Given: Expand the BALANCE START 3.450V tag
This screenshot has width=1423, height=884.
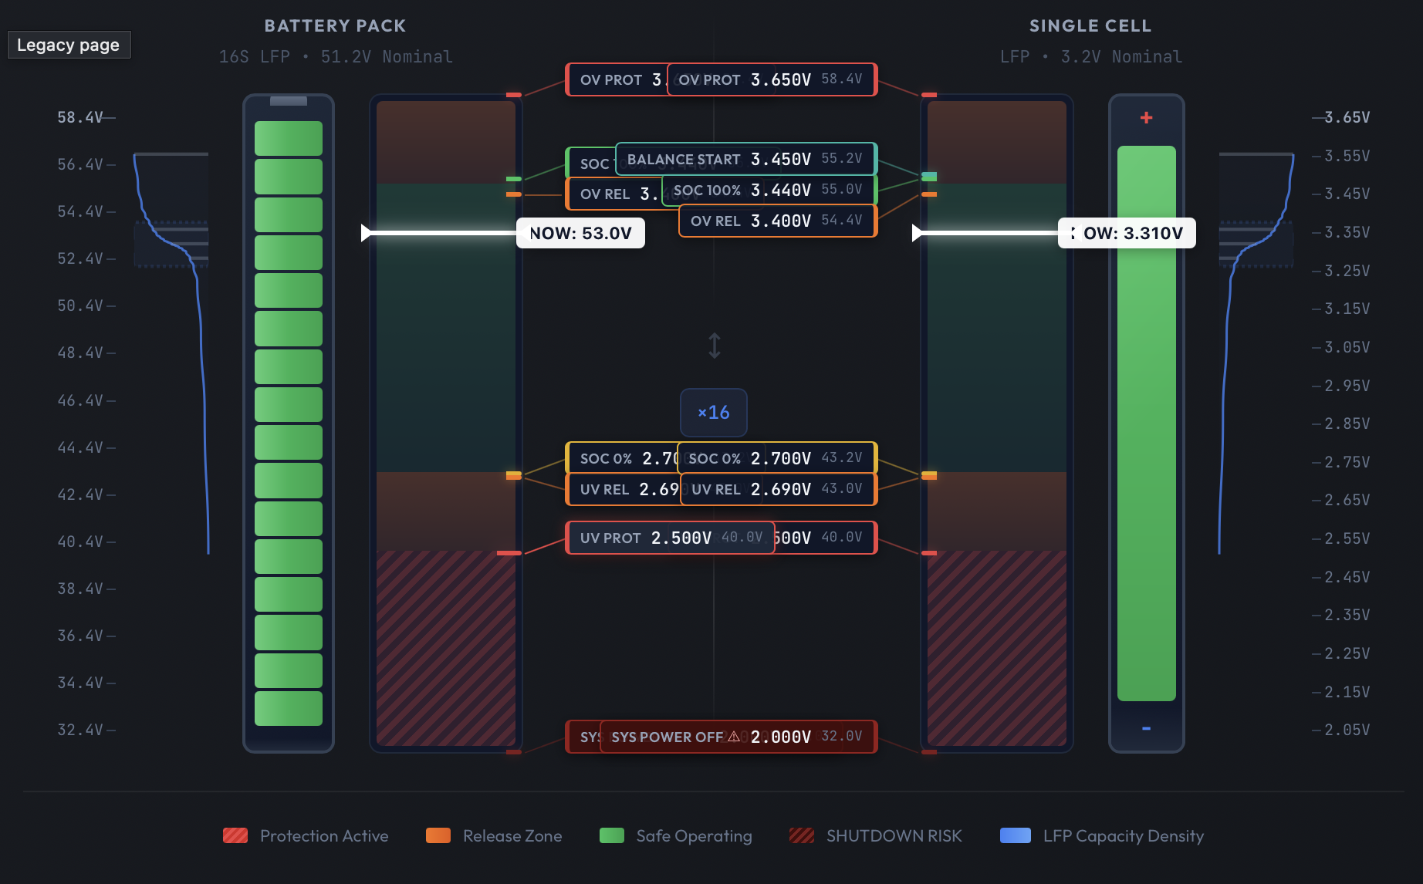Looking at the screenshot, I should 745,160.
